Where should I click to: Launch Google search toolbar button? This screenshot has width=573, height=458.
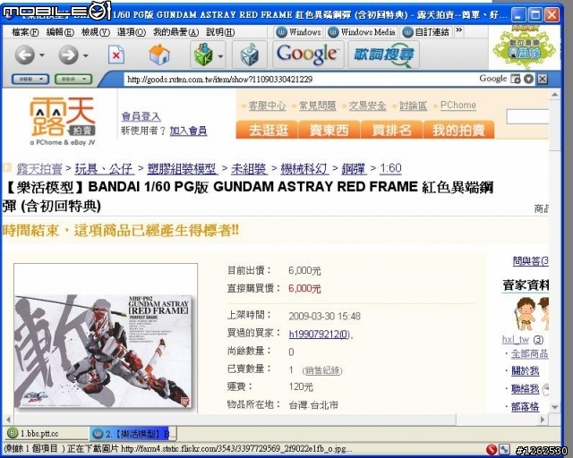[x=308, y=55]
